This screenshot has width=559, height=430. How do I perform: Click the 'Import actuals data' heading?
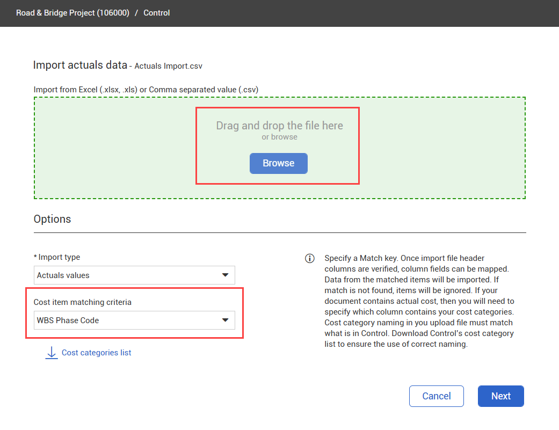point(80,65)
